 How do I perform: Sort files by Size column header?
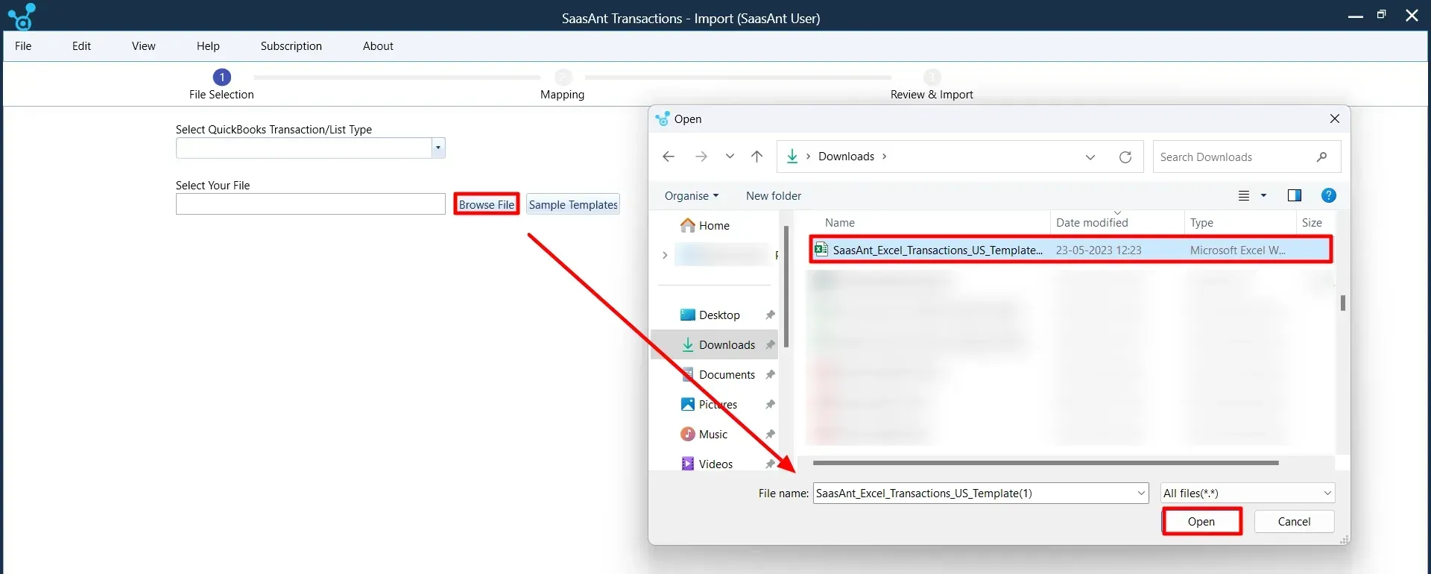click(x=1312, y=223)
